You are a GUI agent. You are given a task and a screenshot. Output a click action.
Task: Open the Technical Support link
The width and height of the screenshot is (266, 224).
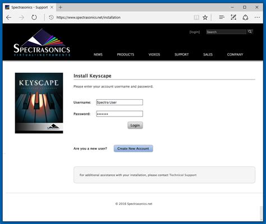pyautogui.click(x=183, y=175)
